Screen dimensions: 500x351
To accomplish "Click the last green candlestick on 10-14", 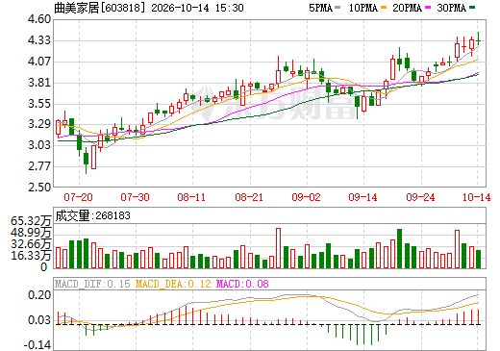I will 478,41.
